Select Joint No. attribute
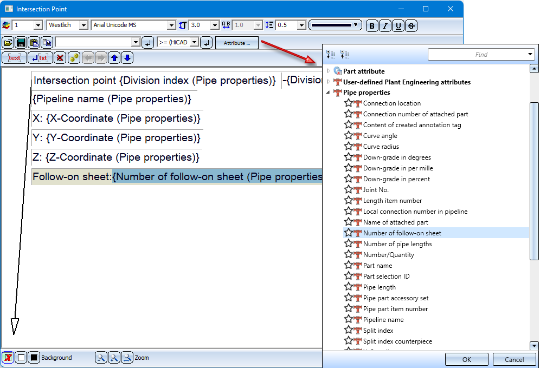This screenshot has height=369, width=540. (x=376, y=190)
